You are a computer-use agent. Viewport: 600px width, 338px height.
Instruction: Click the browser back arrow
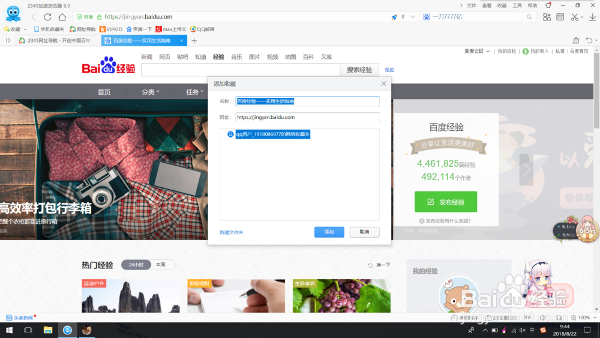(x=34, y=17)
